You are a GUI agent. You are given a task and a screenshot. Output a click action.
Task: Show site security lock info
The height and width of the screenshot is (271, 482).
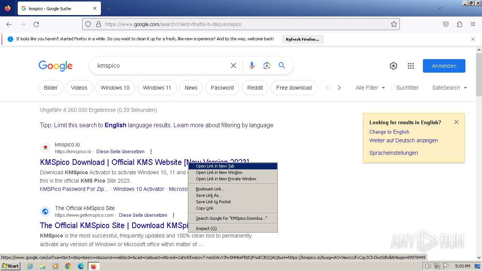(x=99, y=24)
